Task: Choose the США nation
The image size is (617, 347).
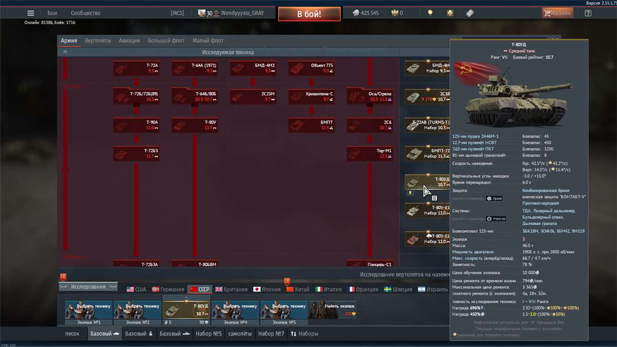Action: (136, 290)
